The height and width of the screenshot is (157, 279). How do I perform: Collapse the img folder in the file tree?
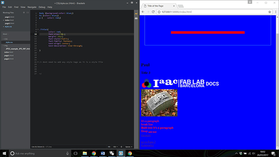coord(3,46)
